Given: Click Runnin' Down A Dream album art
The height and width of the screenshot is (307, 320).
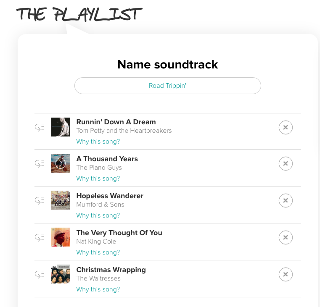Looking at the screenshot, I should pos(61,127).
